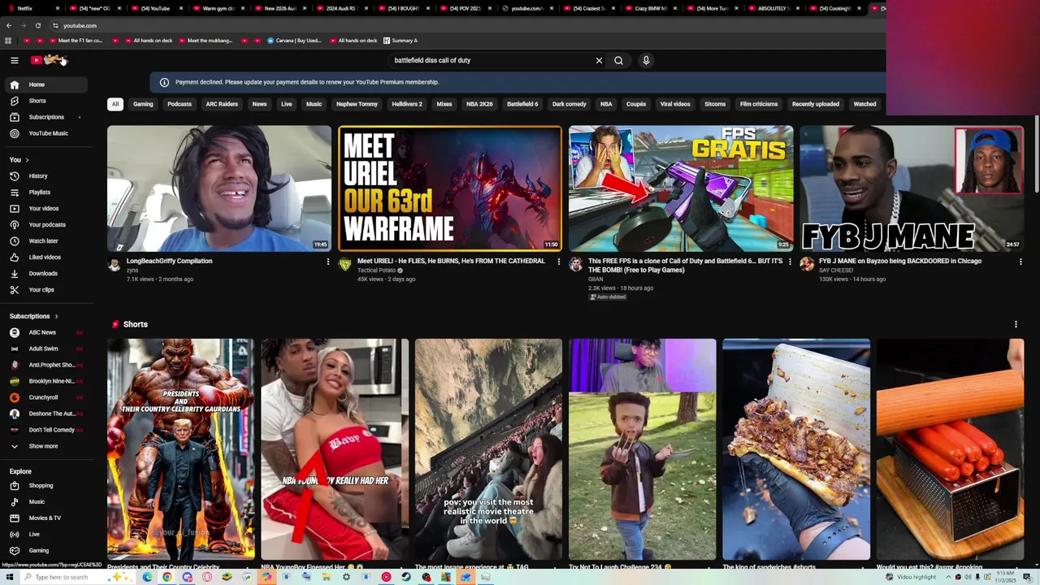Viewport: 1040px width, 585px height.
Task: Go back using the browser back arrow
Action: tap(9, 25)
